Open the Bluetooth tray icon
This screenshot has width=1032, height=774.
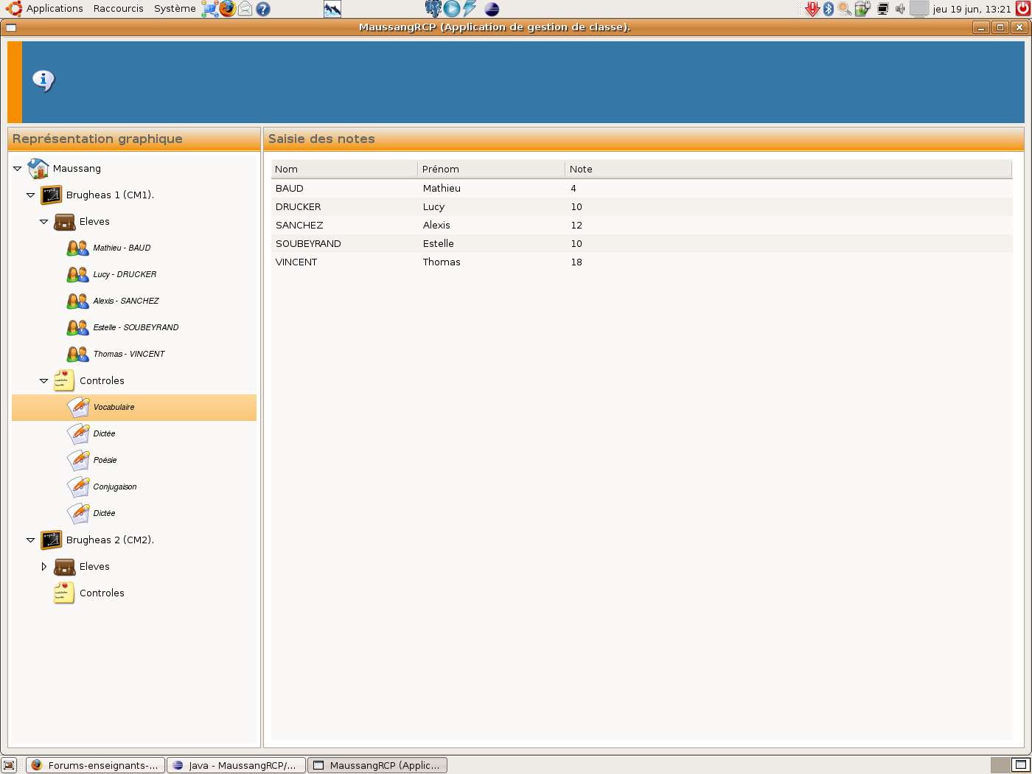pyautogui.click(x=829, y=9)
